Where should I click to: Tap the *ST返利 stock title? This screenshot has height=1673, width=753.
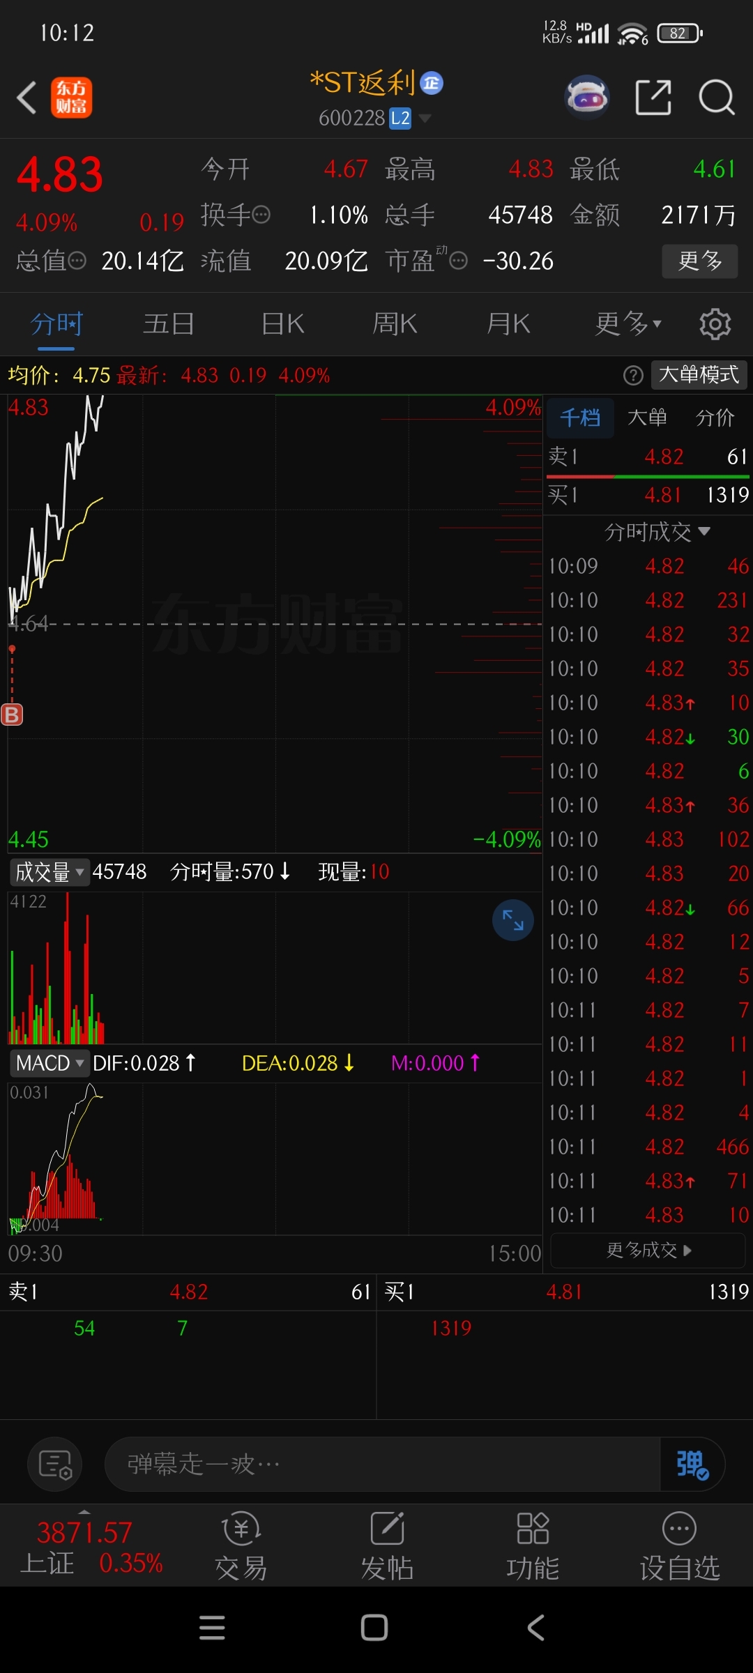coord(363,84)
